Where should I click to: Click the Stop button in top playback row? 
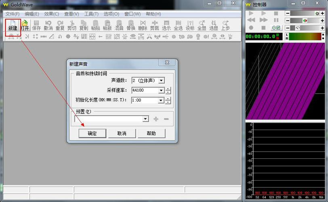[276, 13]
